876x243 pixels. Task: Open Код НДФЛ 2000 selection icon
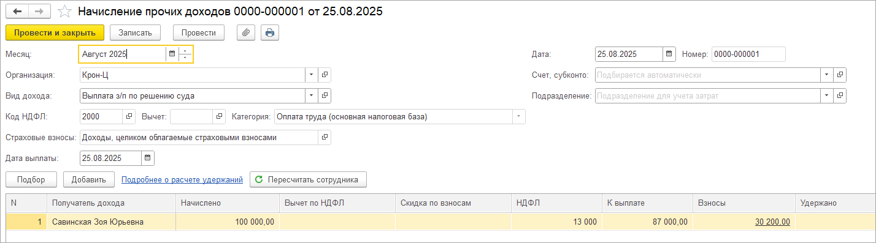[x=129, y=116]
